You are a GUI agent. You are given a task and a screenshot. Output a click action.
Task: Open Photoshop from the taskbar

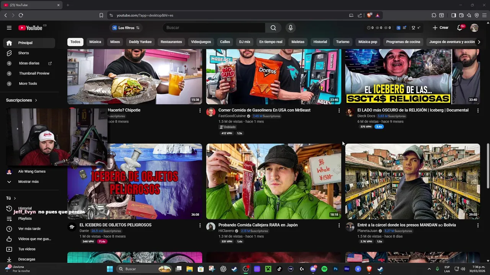click(336, 269)
